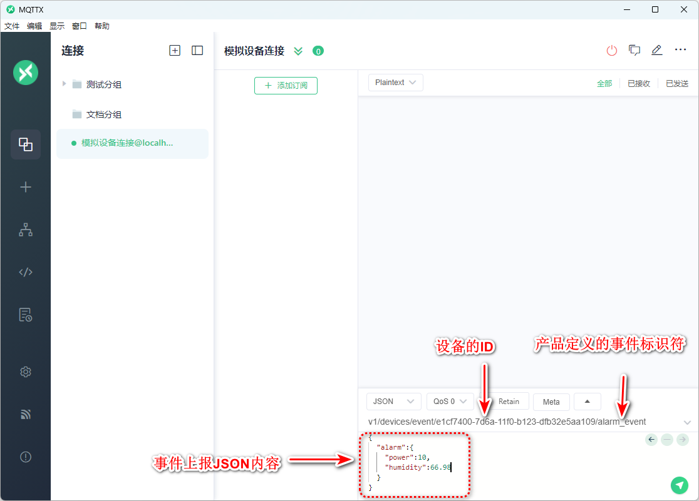699x501 pixels.
Task: Open the 文件 menu
Action: point(12,26)
